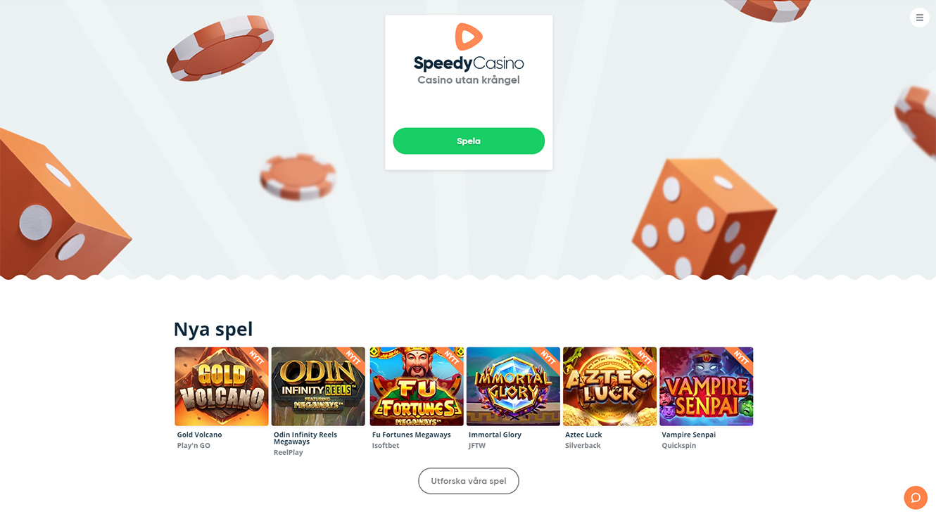Viewport: 936px width, 514px height.
Task: Open the live chat bubble icon
Action: pyautogui.click(x=916, y=498)
